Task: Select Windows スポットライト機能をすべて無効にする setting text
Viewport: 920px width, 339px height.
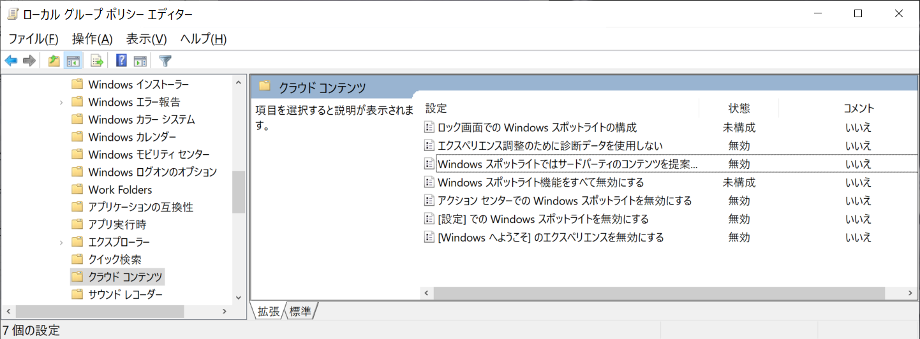Action: [x=541, y=182]
